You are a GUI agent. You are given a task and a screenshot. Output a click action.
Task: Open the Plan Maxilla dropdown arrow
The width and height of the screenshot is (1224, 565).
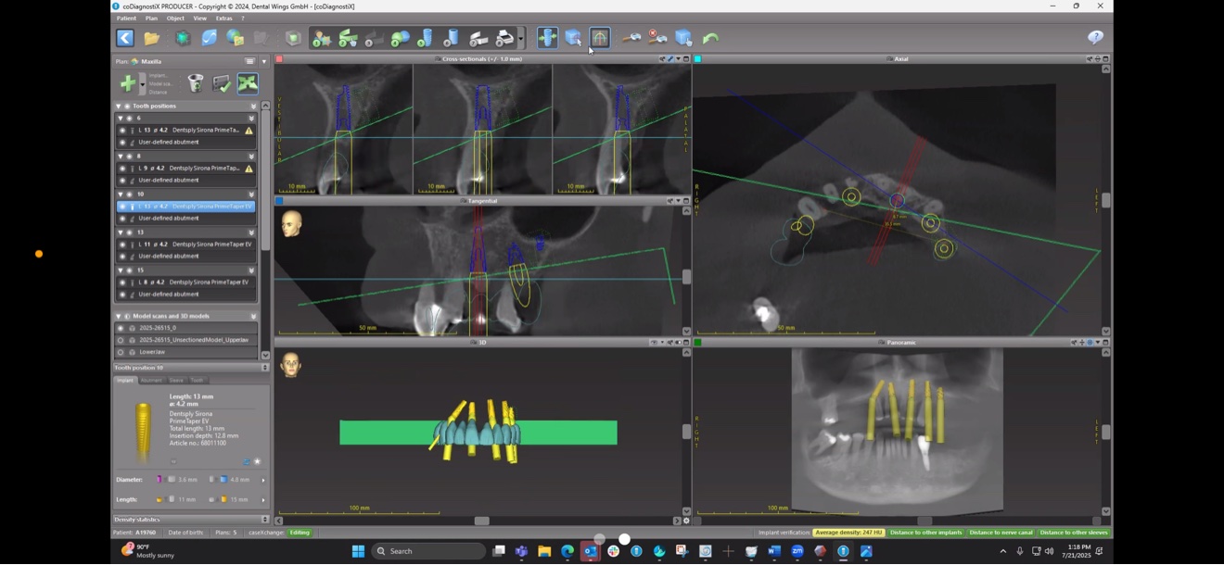pyautogui.click(x=264, y=62)
